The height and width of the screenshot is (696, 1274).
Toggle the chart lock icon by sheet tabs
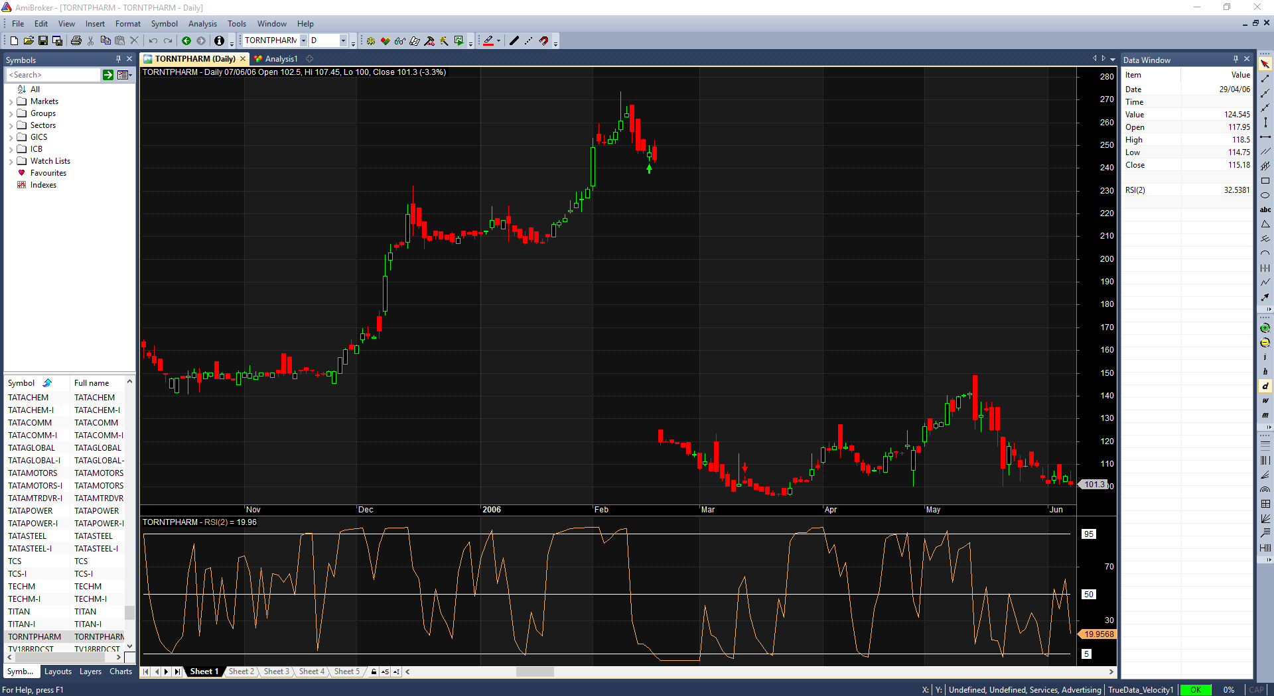point(374,672)
